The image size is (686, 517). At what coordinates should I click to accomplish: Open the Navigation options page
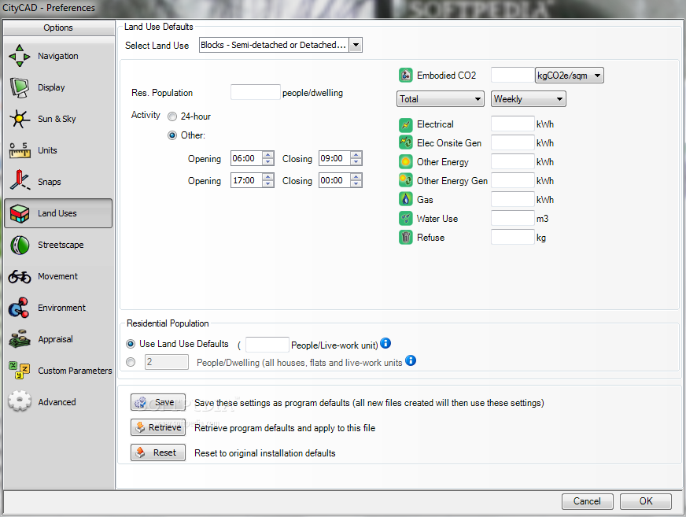coord(58,56)
